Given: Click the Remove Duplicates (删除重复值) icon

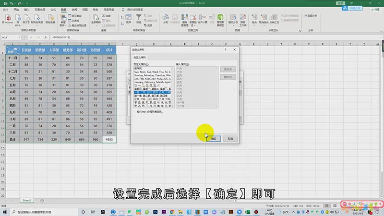Looking at the screenshot, I should click(x=185, y=20).
